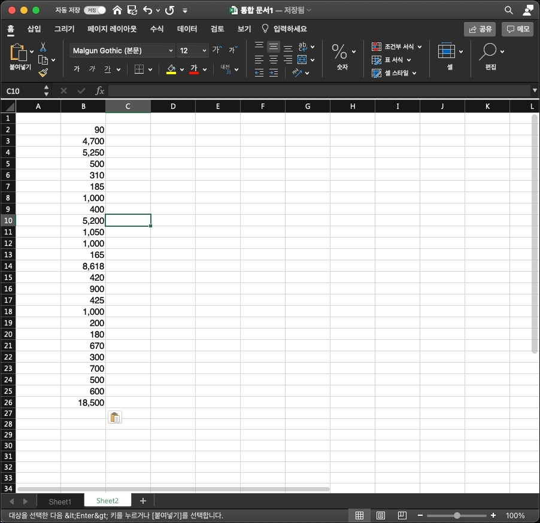Image resolution: width=540 pixels, height=523 pixels.
Task: Zoom in with plus button
Action: pos(493,515)
